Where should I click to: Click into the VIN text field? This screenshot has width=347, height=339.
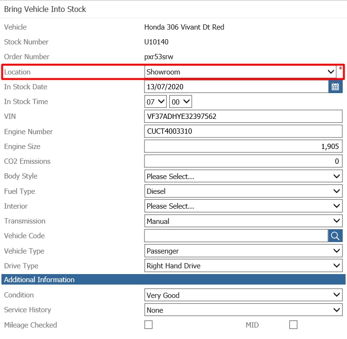(x=243, y=117)
